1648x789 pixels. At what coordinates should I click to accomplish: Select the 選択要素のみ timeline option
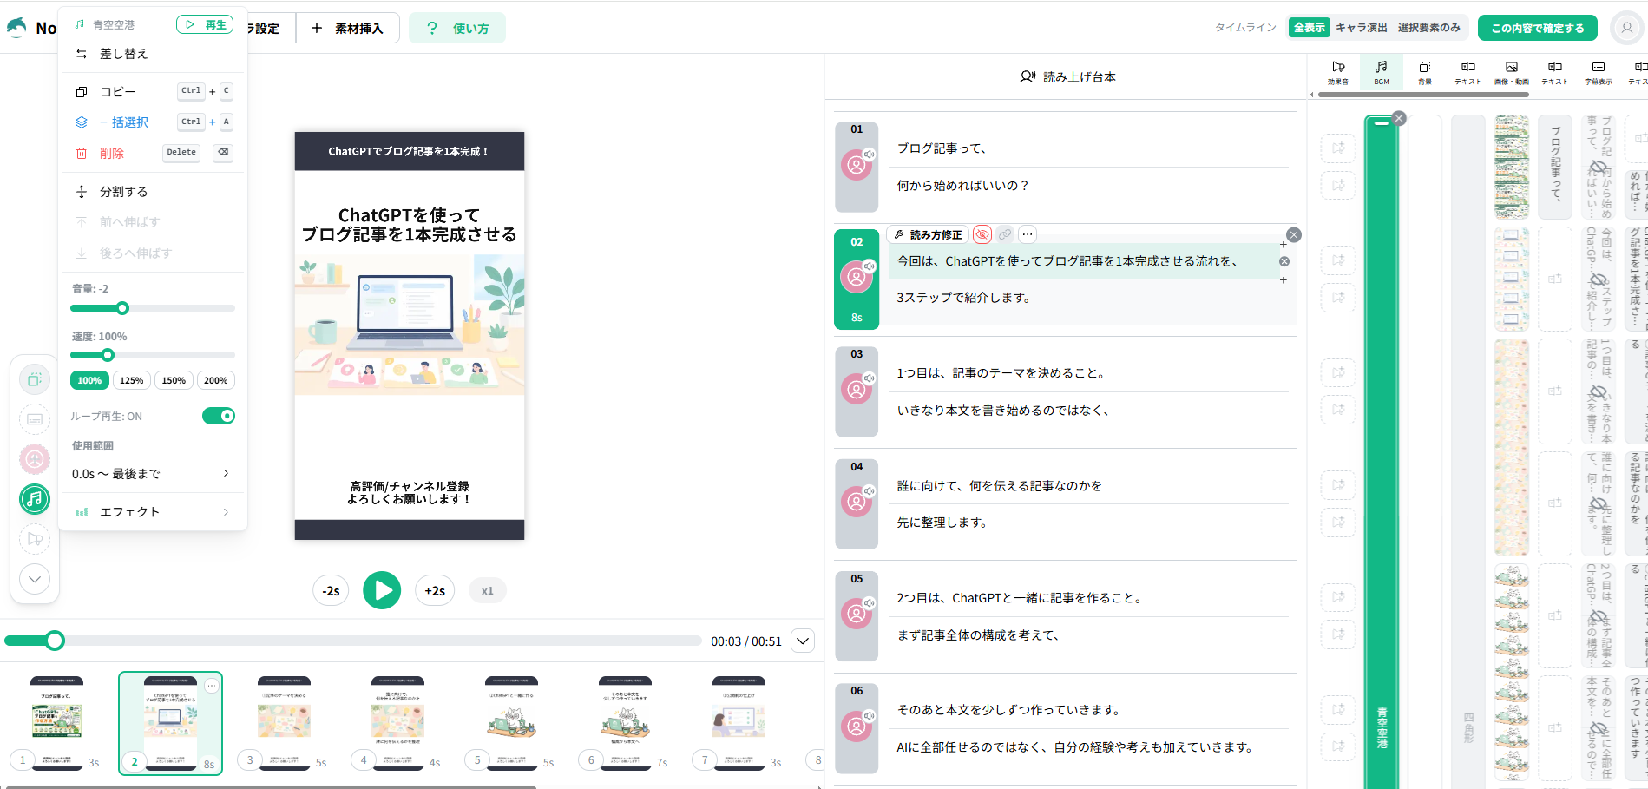pos(1428,28)
